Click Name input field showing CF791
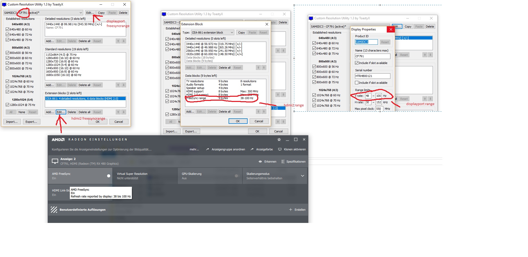This screenshot has height=257, width=528. click(372, 56)
